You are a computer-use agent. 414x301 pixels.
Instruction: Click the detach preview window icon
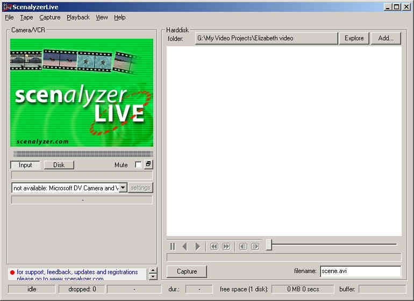(x=148, y=164)
